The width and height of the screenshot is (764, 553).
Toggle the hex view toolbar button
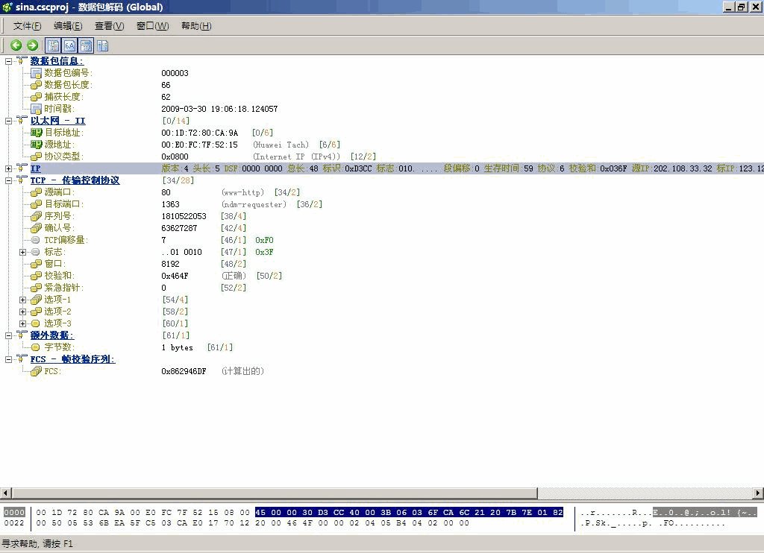(x=69, y=45)
